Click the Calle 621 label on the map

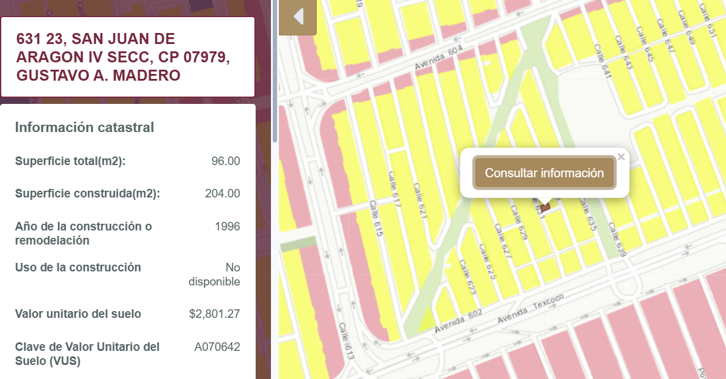[x=420, y=201]
